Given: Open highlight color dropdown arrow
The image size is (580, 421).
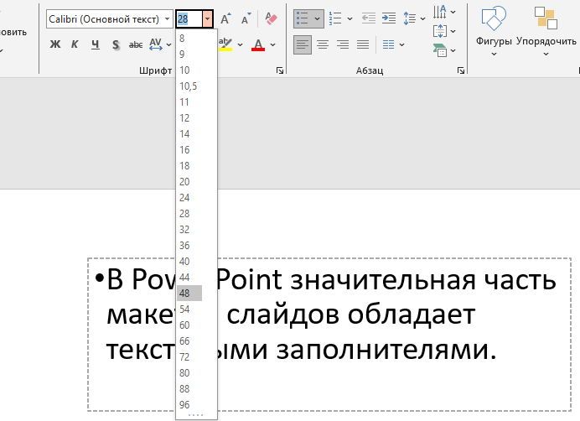Looking at the screenshot, I should (240, 44).
